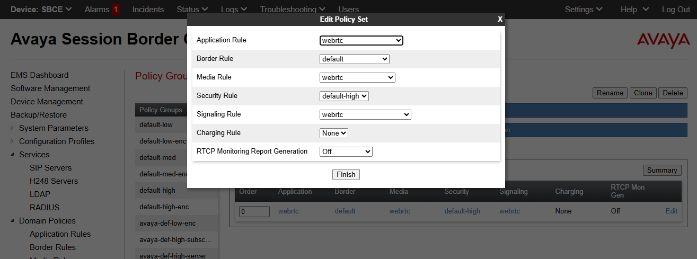Click the Alarms badge showing 1
The width and height of the screenshot is (697, 259).
tap(116, 10)
